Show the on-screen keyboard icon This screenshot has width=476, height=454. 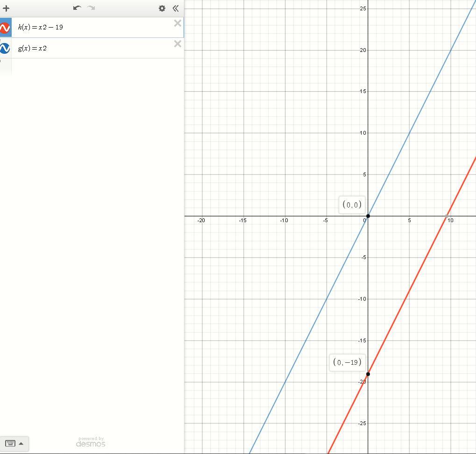(x=10, y=443)
